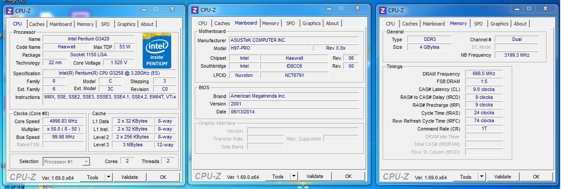Screen dimensions: 561x189
Task: Click the Tools button in the left CPU window
Action: pos(93,177)
